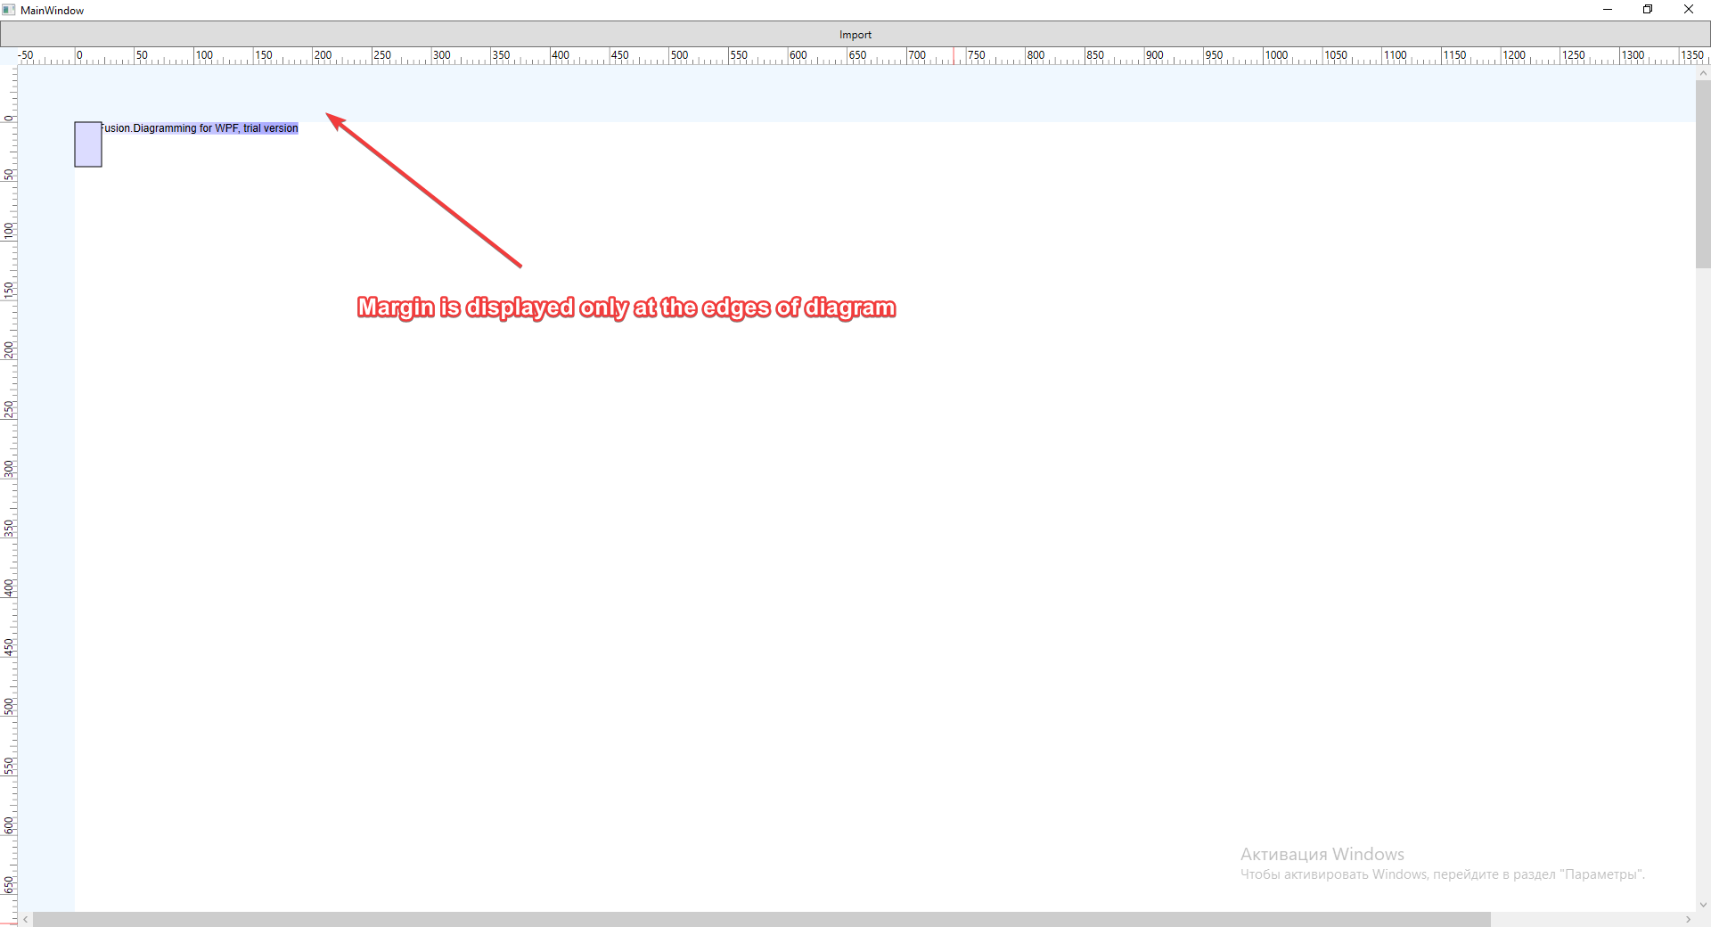Image resolution: width=1711 pixels, height=927 pixels.
Task: Click the 1000 mark on horizontal ruler
Action: click(1265, 56)
